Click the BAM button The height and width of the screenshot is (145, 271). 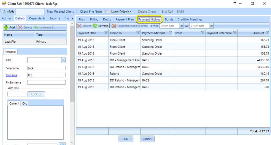click(x=180, y=12)
